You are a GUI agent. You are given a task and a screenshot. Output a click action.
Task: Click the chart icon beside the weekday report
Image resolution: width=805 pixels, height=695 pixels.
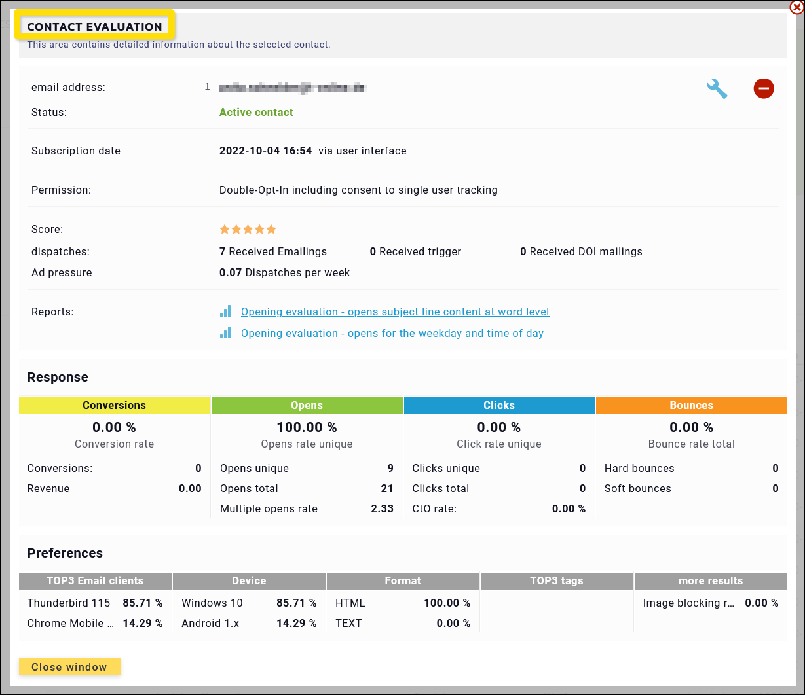tap(225, 333)
